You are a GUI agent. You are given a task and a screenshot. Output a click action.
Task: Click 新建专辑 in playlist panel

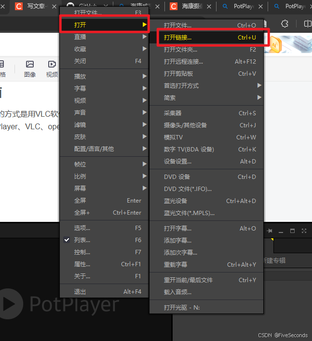274,260
